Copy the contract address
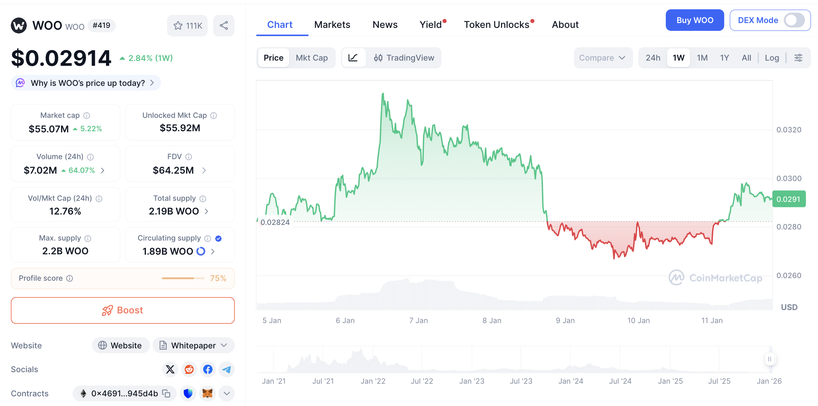This screenshot has height=406, width=818. point(166,393)
